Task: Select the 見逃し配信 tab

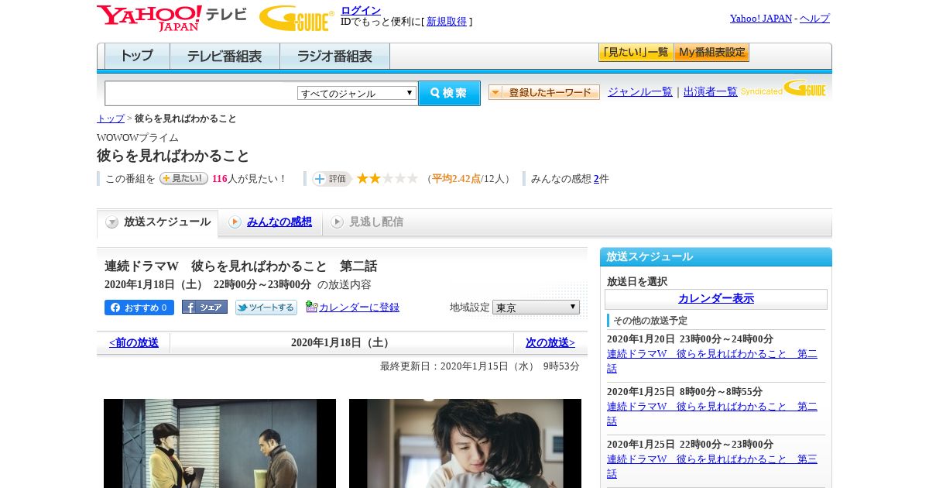Action: click(x=367, y=222)
